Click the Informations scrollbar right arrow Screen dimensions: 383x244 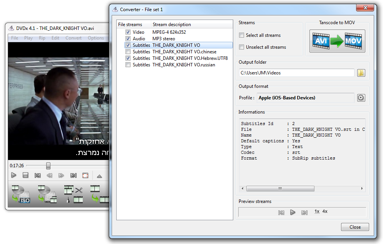(x=362, y=188)
